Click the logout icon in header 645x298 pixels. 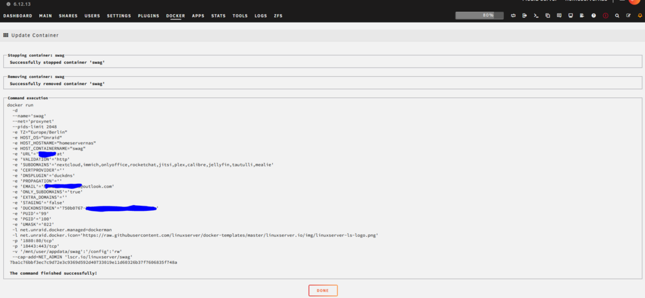point(524,15)
